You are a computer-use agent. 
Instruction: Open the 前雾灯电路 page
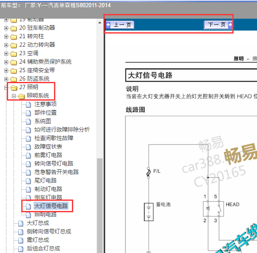point(48,155)
